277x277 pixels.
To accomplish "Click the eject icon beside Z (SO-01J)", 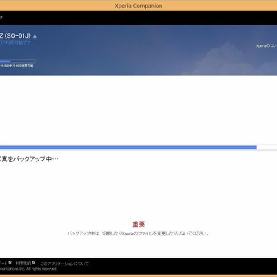I will click(x=35, y=36).
